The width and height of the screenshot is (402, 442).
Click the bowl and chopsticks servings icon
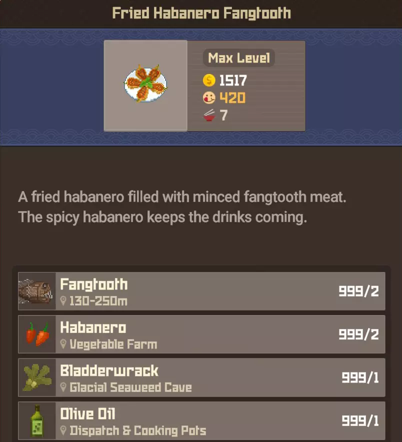[x=209, y=115]
